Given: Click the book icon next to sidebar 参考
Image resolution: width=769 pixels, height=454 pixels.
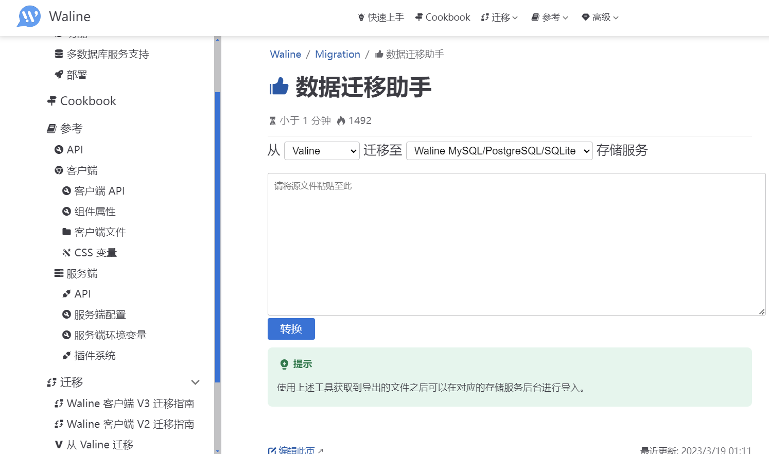Looking at the screenshot, I should pyautogui.click(x=51, y=128).
